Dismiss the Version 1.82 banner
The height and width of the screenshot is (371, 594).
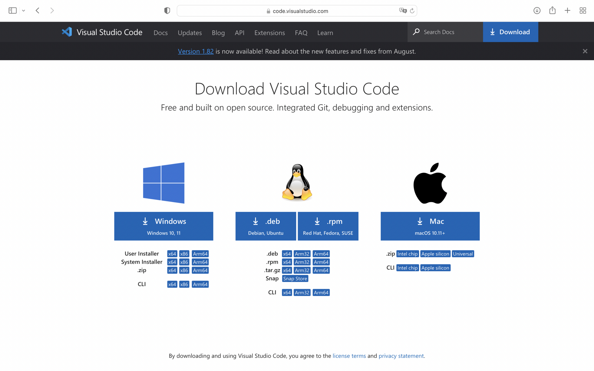click(x=585, y=51)
